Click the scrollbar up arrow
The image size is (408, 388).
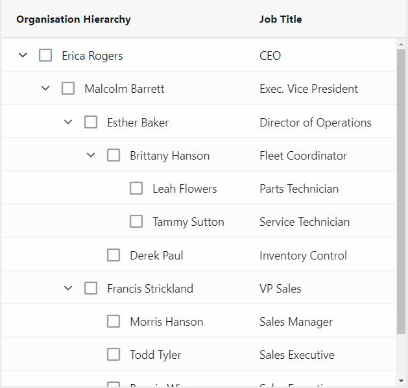401,44
